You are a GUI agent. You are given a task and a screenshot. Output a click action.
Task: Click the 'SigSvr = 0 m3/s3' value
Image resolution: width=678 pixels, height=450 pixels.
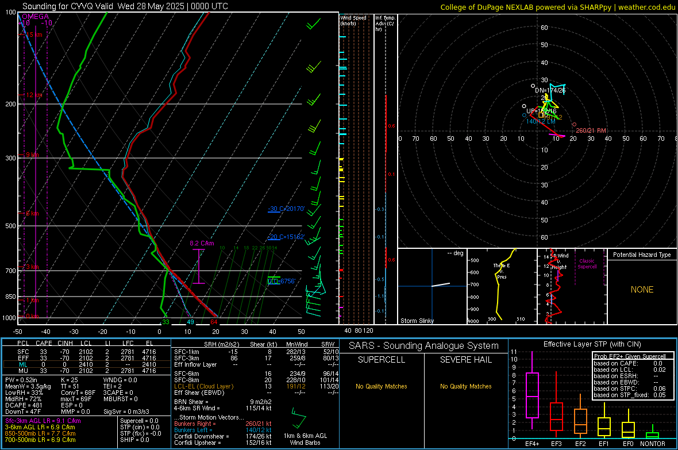coord(126,411)
